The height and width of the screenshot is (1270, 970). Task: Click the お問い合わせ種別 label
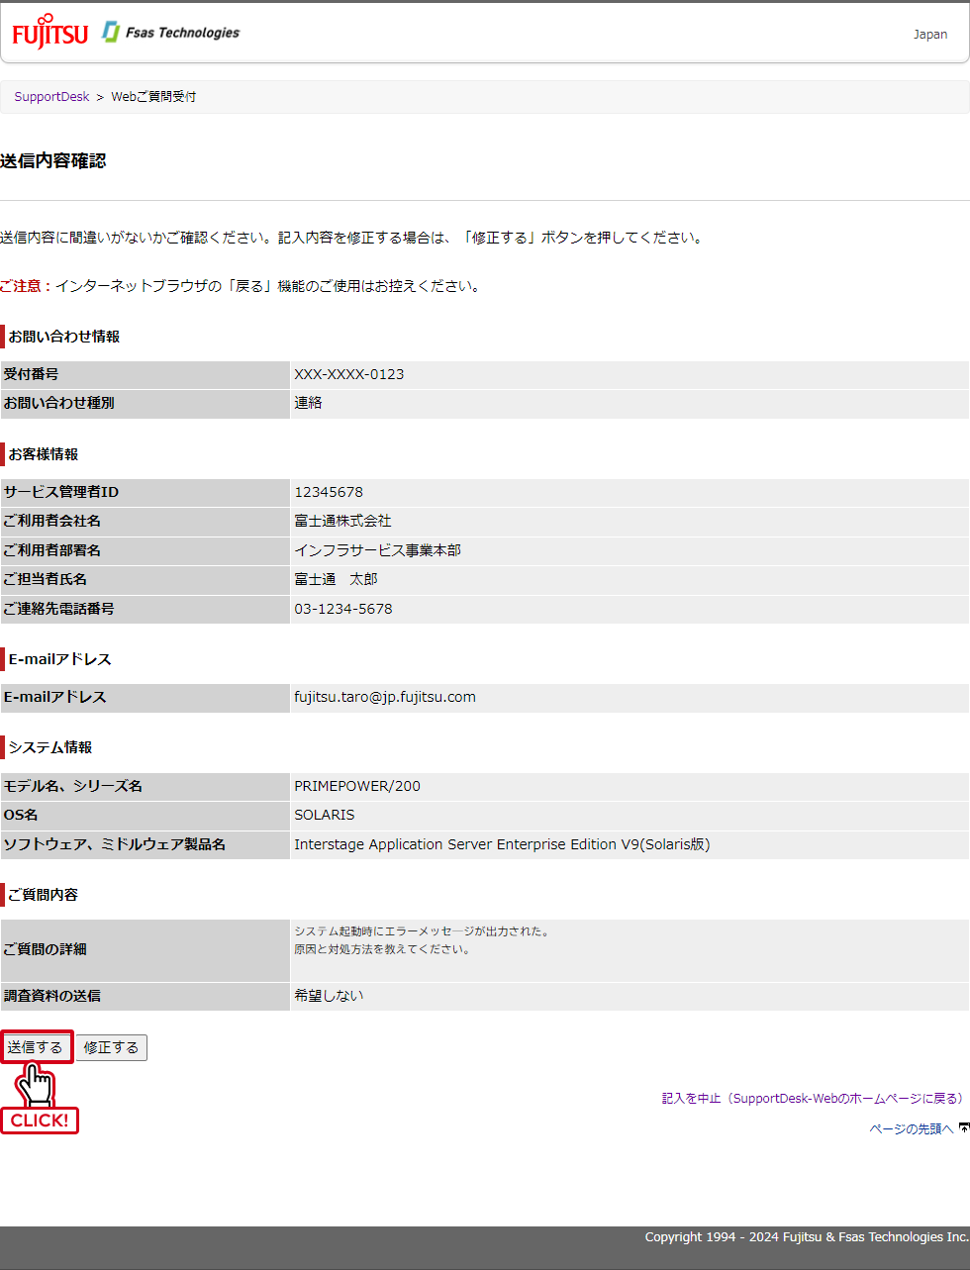point(58,403)
